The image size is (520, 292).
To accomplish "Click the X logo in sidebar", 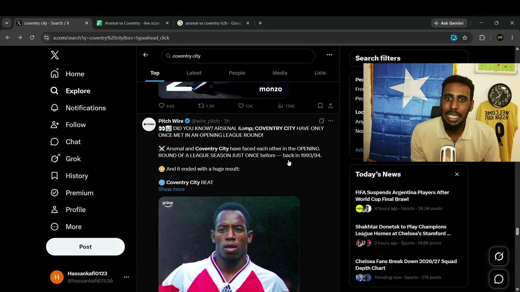I will [55, 55].
